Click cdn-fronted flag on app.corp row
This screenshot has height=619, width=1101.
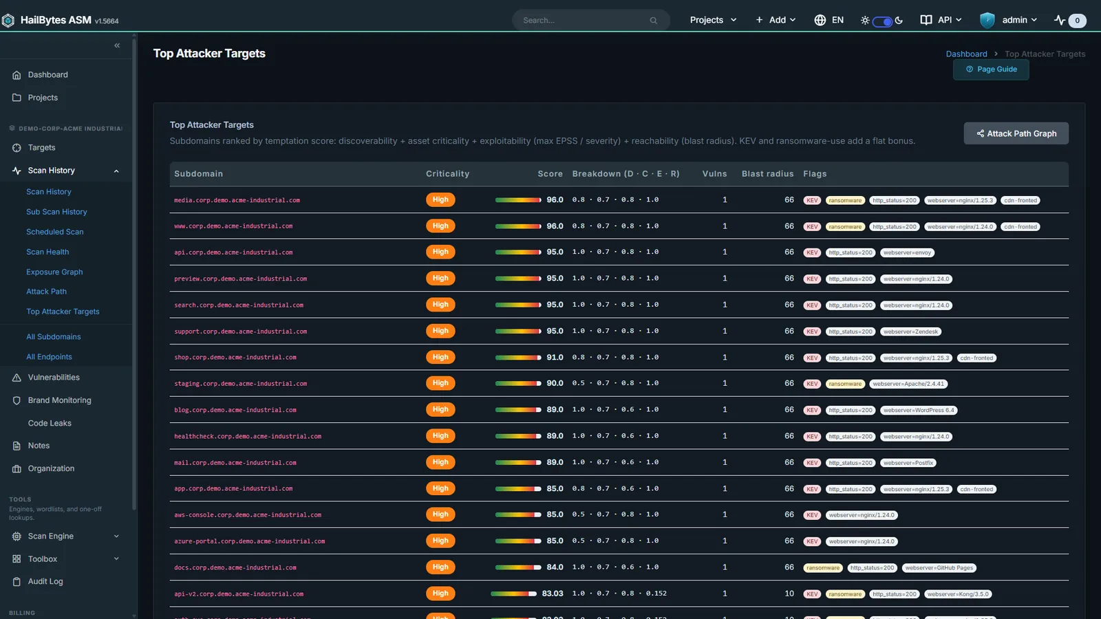tap(976, 490)
